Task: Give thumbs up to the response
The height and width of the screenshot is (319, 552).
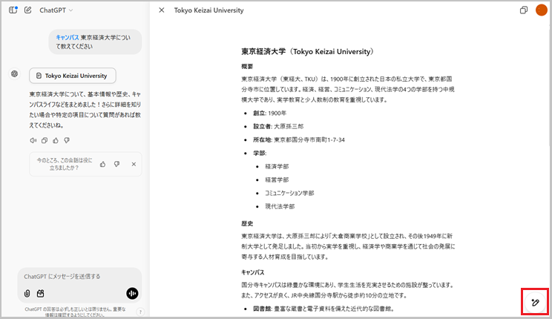Action: [56, 140]
